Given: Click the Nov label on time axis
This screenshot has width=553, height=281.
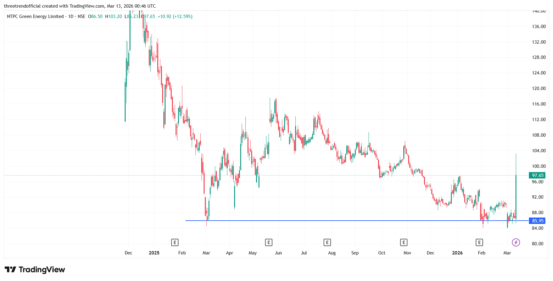Looking at the screenshot, I should [407, 253].
